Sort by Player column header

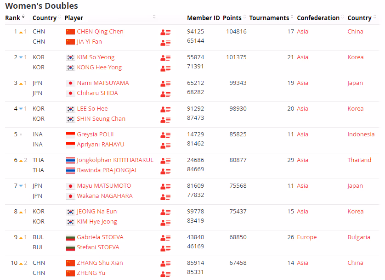74,18
